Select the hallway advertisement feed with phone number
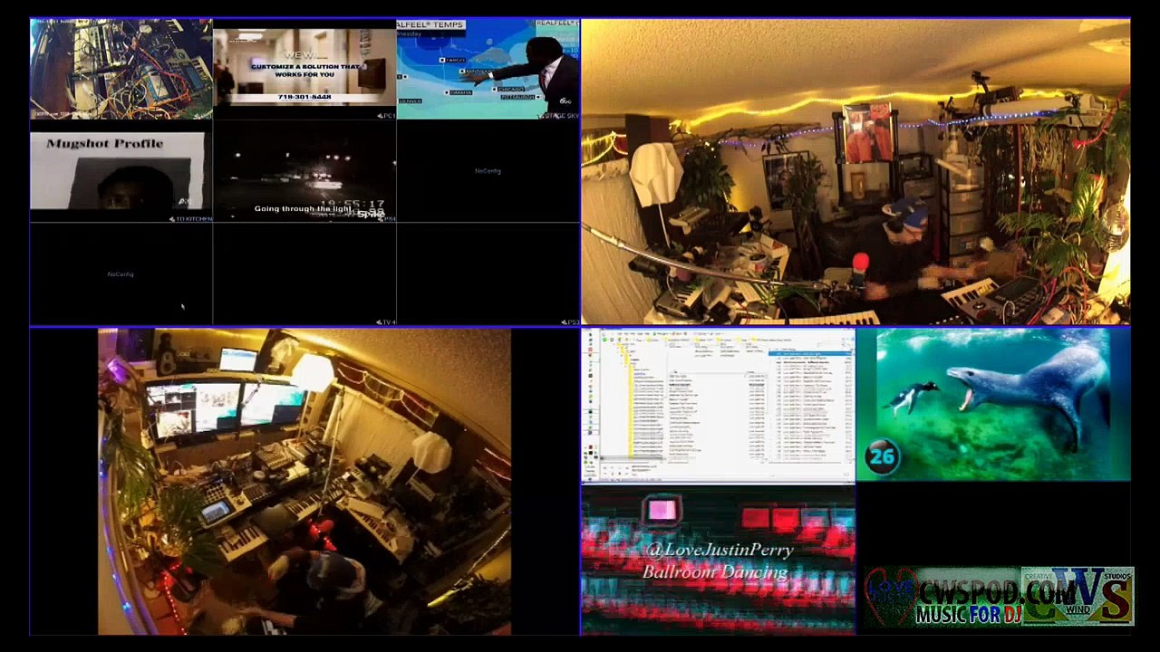Viewport: 1160px width, 652px height. 304,69
